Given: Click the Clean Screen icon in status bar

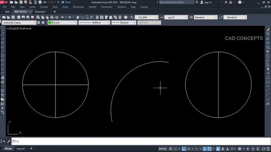Looking at the screenshot, I should click(263, 149).
